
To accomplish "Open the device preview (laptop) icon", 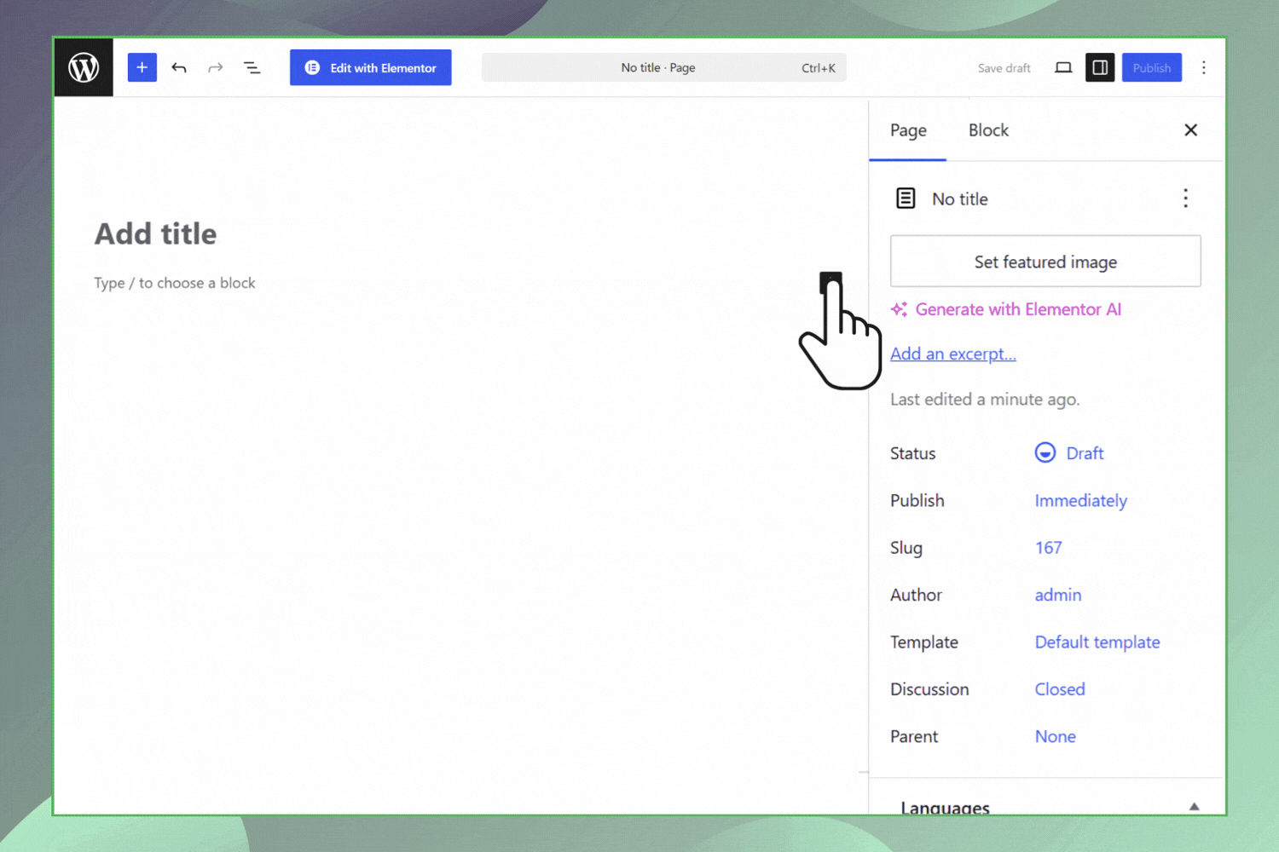I will pyautogui.click(x=1063, y=67).
